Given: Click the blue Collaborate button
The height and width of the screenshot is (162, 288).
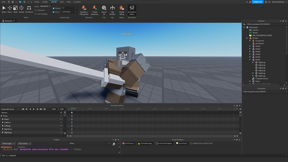Looking at the screenshot, I should tap(258, 2).
